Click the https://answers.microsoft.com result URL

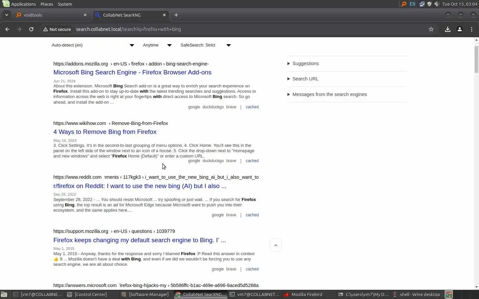point(156,285)
